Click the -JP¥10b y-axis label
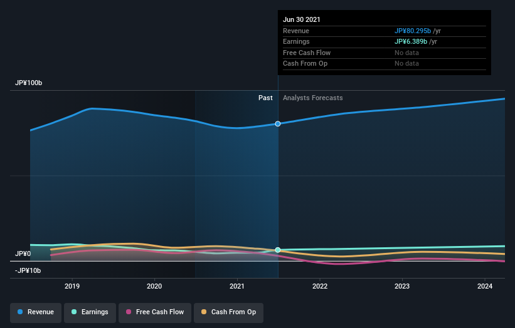 [x=28, y=270]
